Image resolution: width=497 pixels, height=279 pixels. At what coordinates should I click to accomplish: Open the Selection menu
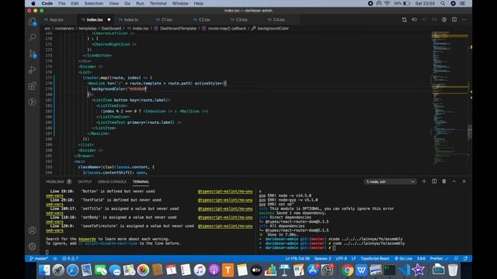94,3
